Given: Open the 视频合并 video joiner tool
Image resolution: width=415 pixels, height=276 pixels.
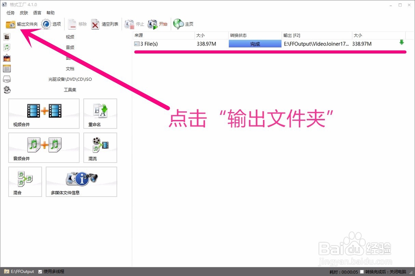Looking at the screenshot, I should pos(44,114).
